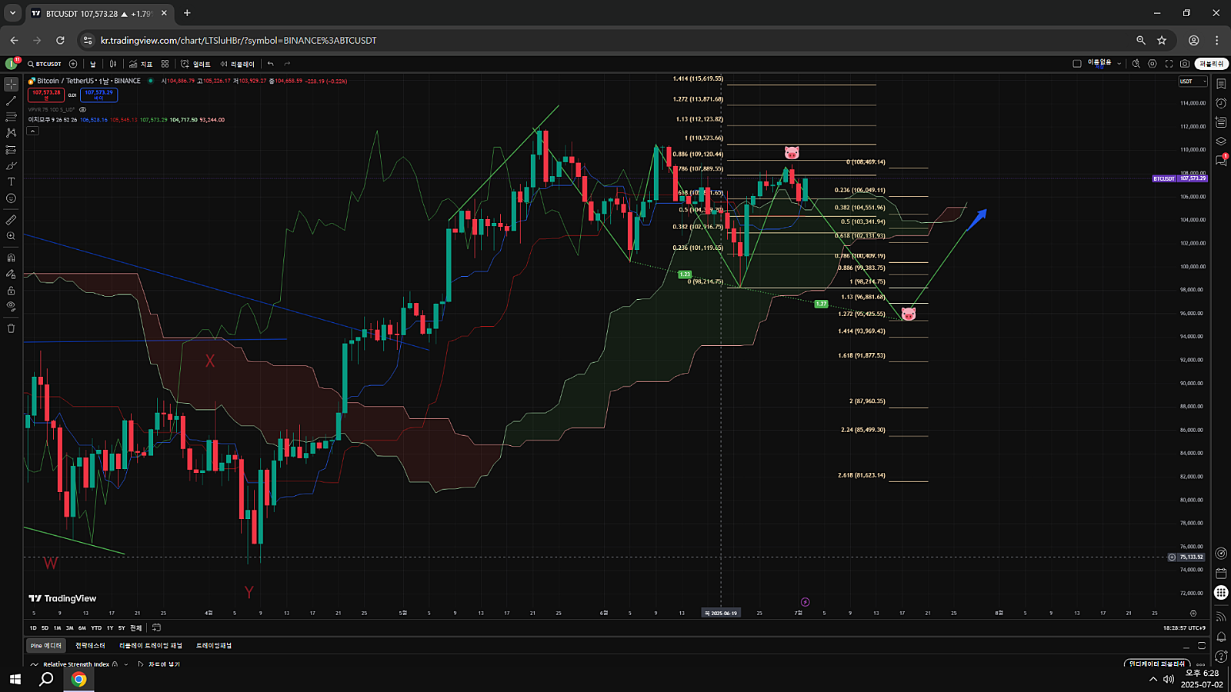Open the chats panel with notification
1231x692 pixels.
[1221, 160]
